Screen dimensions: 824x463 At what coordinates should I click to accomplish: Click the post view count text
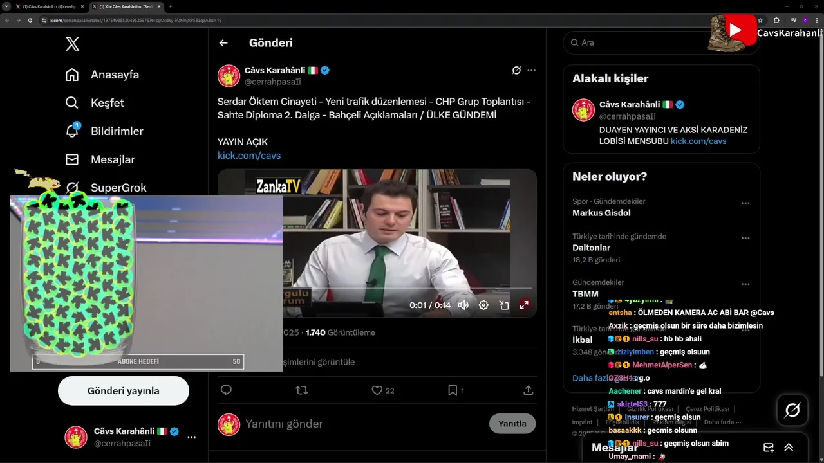pos(340,332)
